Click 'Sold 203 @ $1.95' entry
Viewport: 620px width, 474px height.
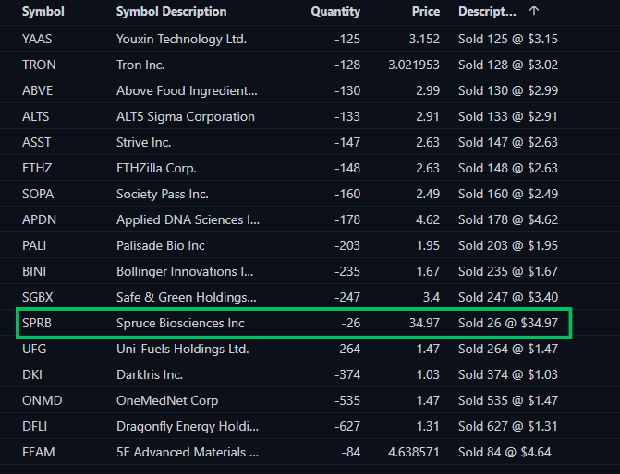click(x=507, y=245)
